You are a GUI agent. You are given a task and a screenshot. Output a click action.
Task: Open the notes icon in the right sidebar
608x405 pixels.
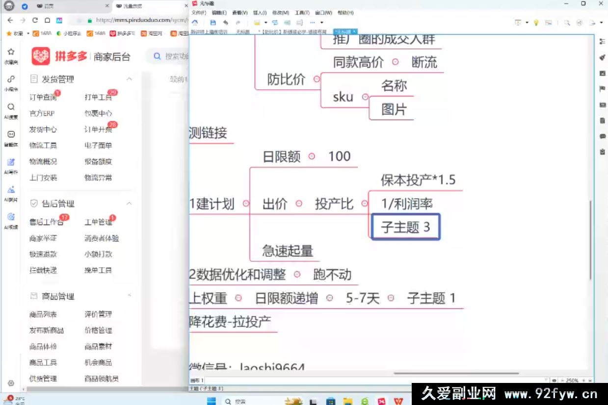coord(603,121)
